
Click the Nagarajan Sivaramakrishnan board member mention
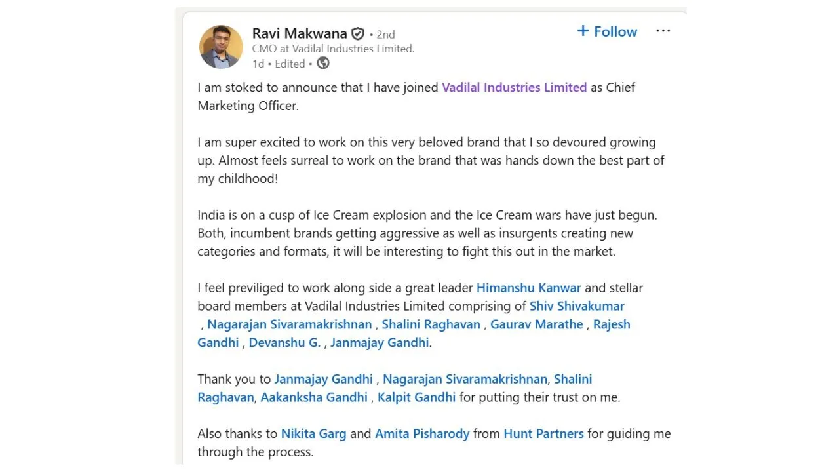[290, 324]
